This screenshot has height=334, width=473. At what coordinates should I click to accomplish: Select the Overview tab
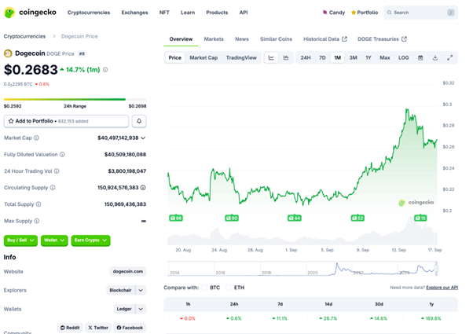coord(181,39)
